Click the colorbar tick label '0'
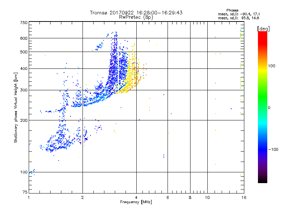The height and width of the screenshot is (215, 287). pos(269,108)
